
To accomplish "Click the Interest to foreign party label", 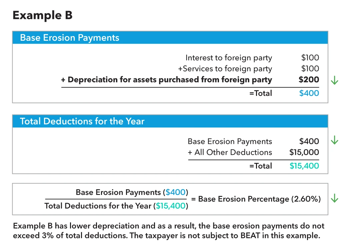I will [229, 58].
